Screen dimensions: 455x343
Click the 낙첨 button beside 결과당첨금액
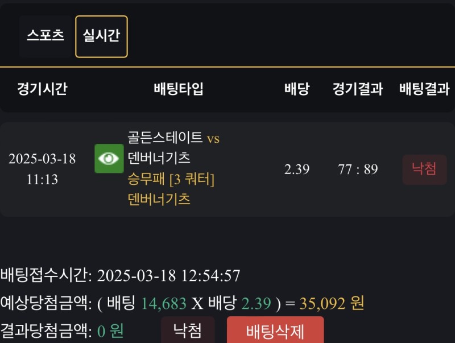point(187,330)
